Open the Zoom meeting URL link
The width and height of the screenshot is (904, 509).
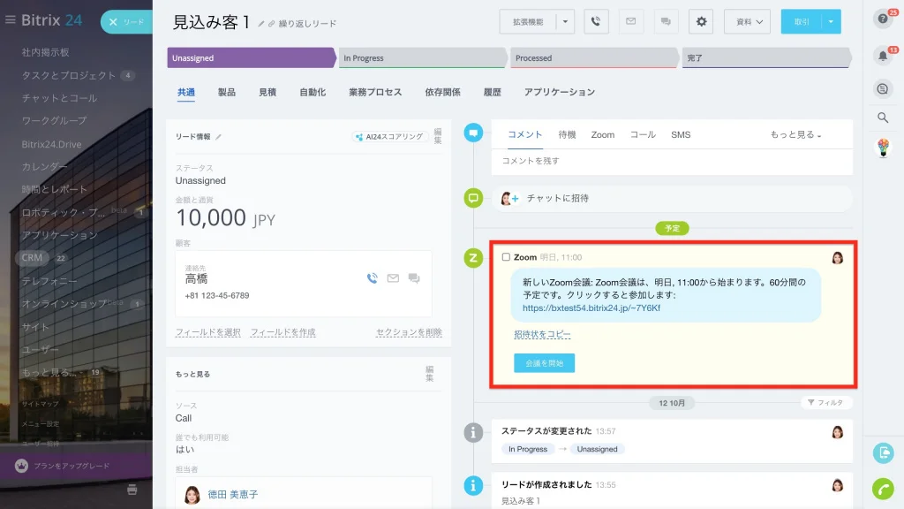pyautogui.click(x=591, y=308)
